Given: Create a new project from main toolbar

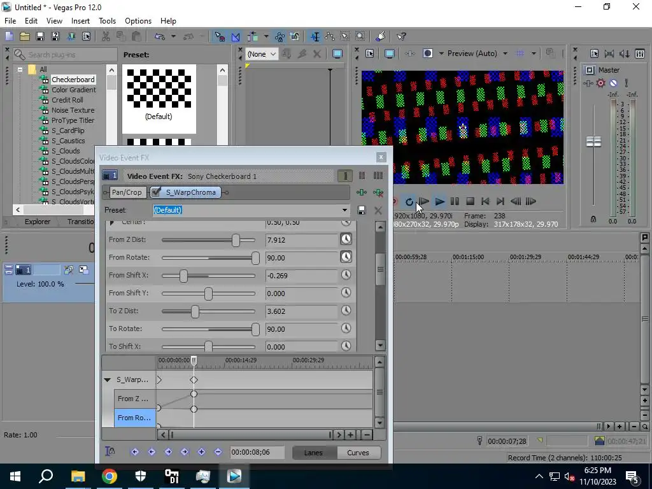Looking at the screenshot, I should click(x=9, y=36).
